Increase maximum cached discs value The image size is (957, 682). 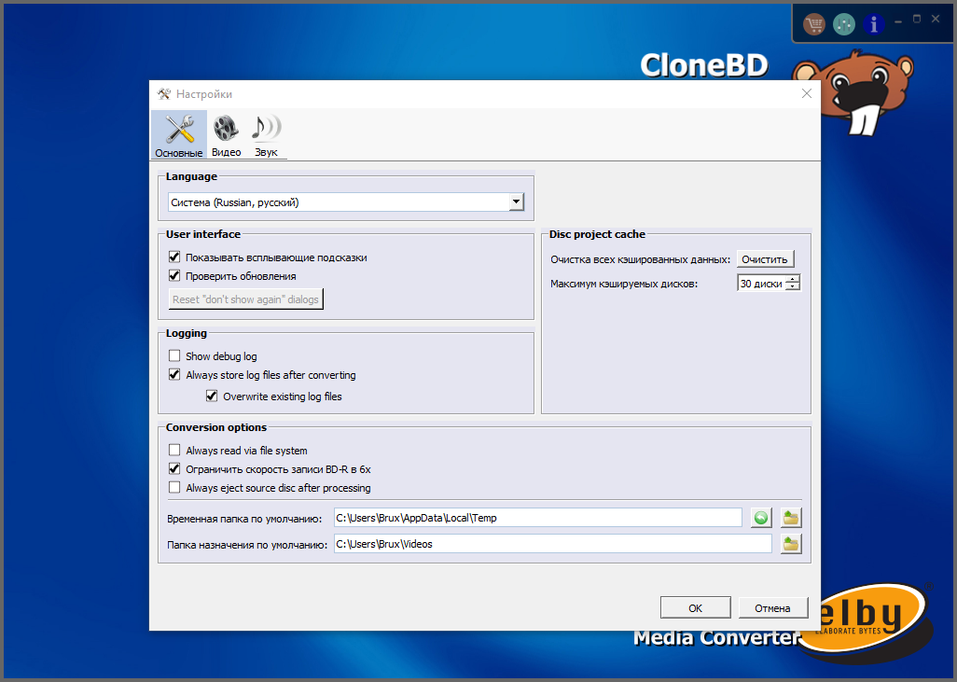[x=793, y=279]
